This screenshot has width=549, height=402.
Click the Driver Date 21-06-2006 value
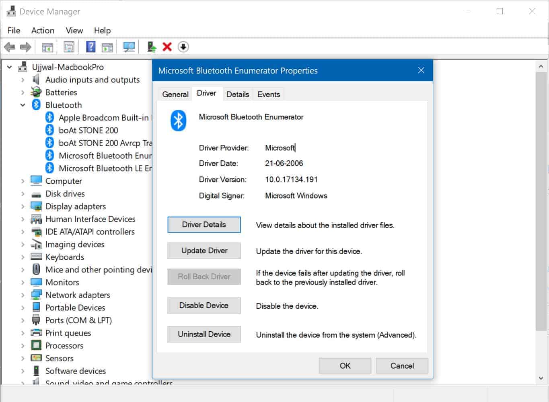(x=284, y=164)
